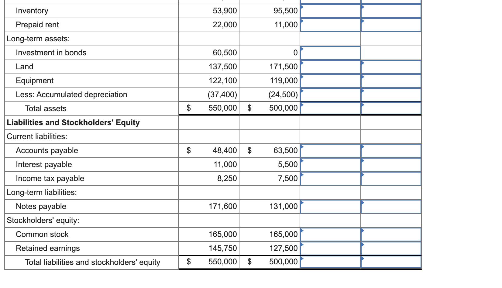The image size is (502, 288).
Task: Click the blank input cell beside Investment in bonds 0
Action: click(x=330, y=53)
